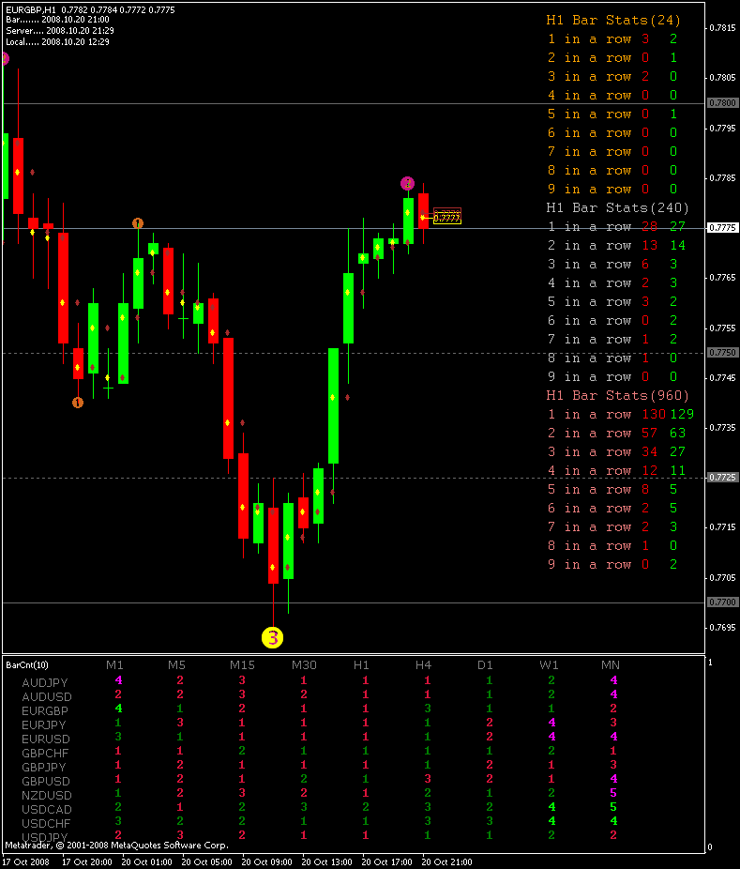
Task: Click the MN column header
Action: [611, 665]
